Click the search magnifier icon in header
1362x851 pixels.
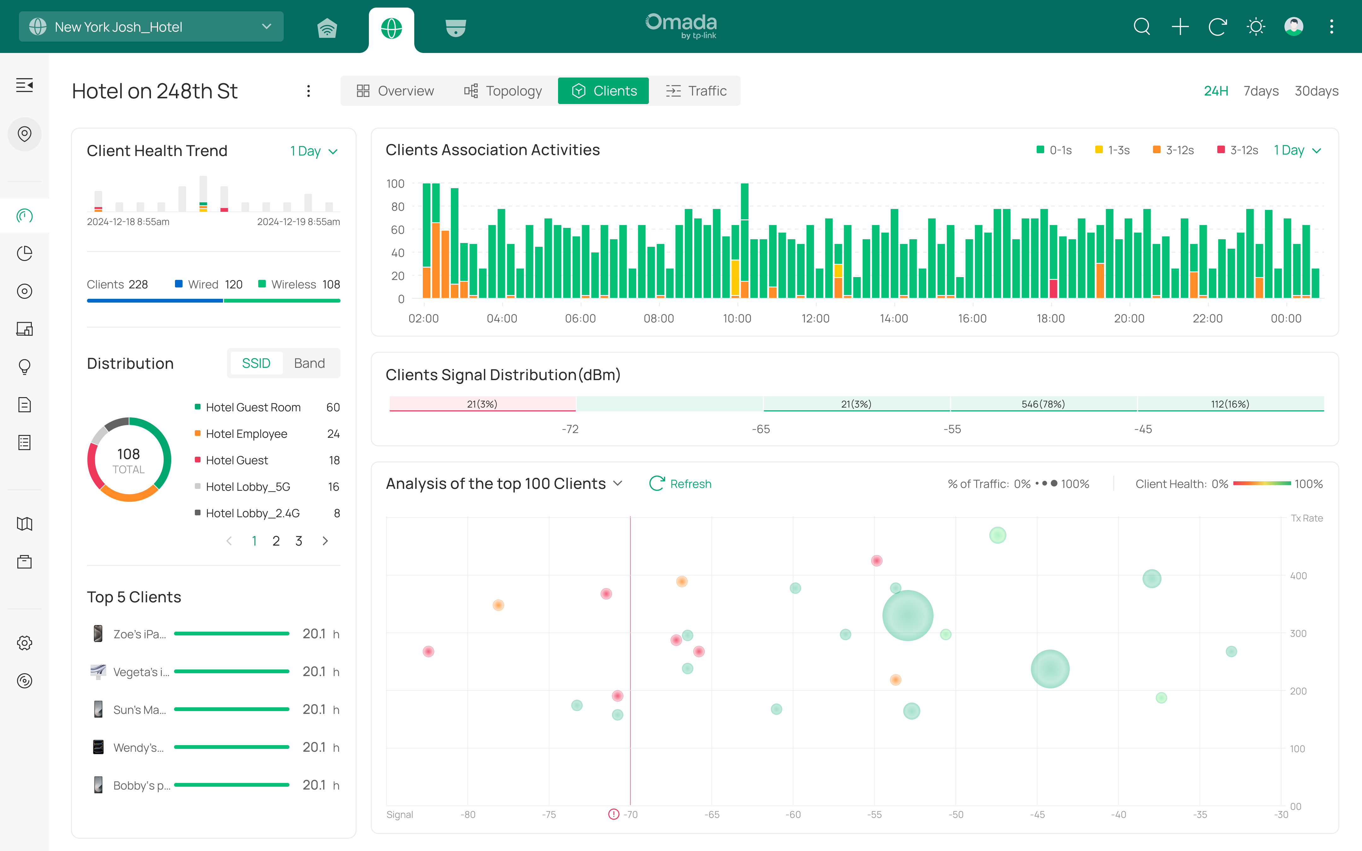tap(1141, 26)
